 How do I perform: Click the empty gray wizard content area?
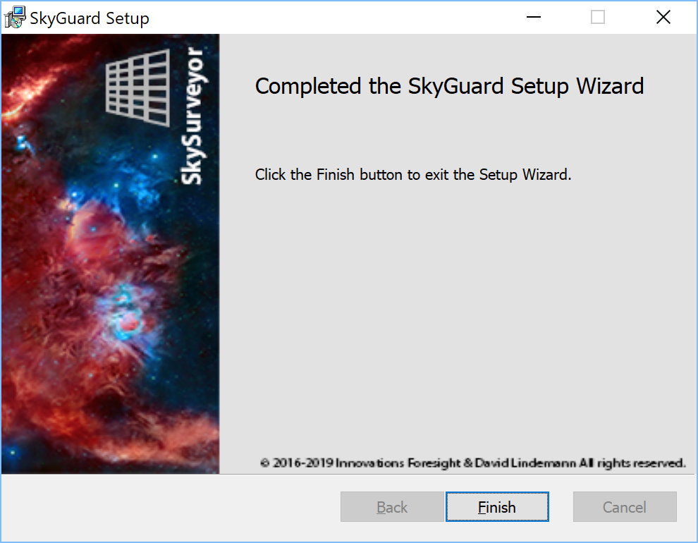point(458,320)
